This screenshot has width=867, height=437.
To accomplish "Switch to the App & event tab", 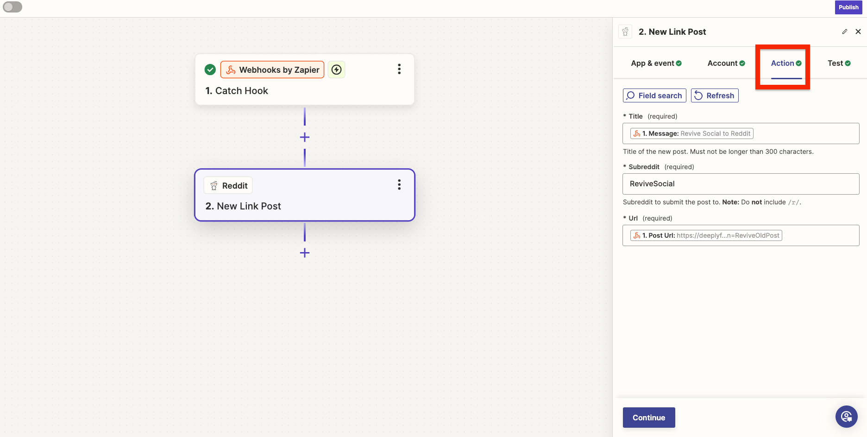I will pyautogui.click(x=656, y=63).
